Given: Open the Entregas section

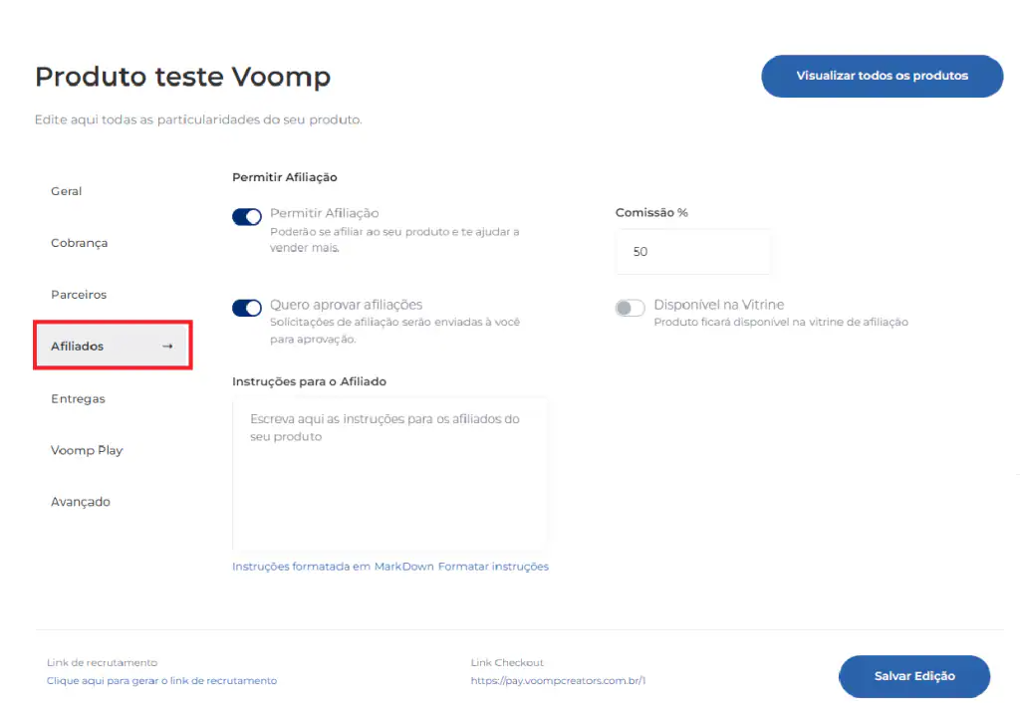Looking at the screenshot, I should tap(78, 398).
